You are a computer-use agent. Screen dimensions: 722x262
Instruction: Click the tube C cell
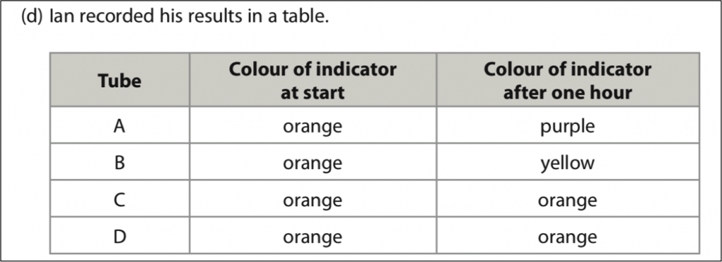coord(120,199)
